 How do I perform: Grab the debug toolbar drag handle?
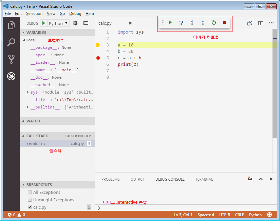(x=163, y=22)
